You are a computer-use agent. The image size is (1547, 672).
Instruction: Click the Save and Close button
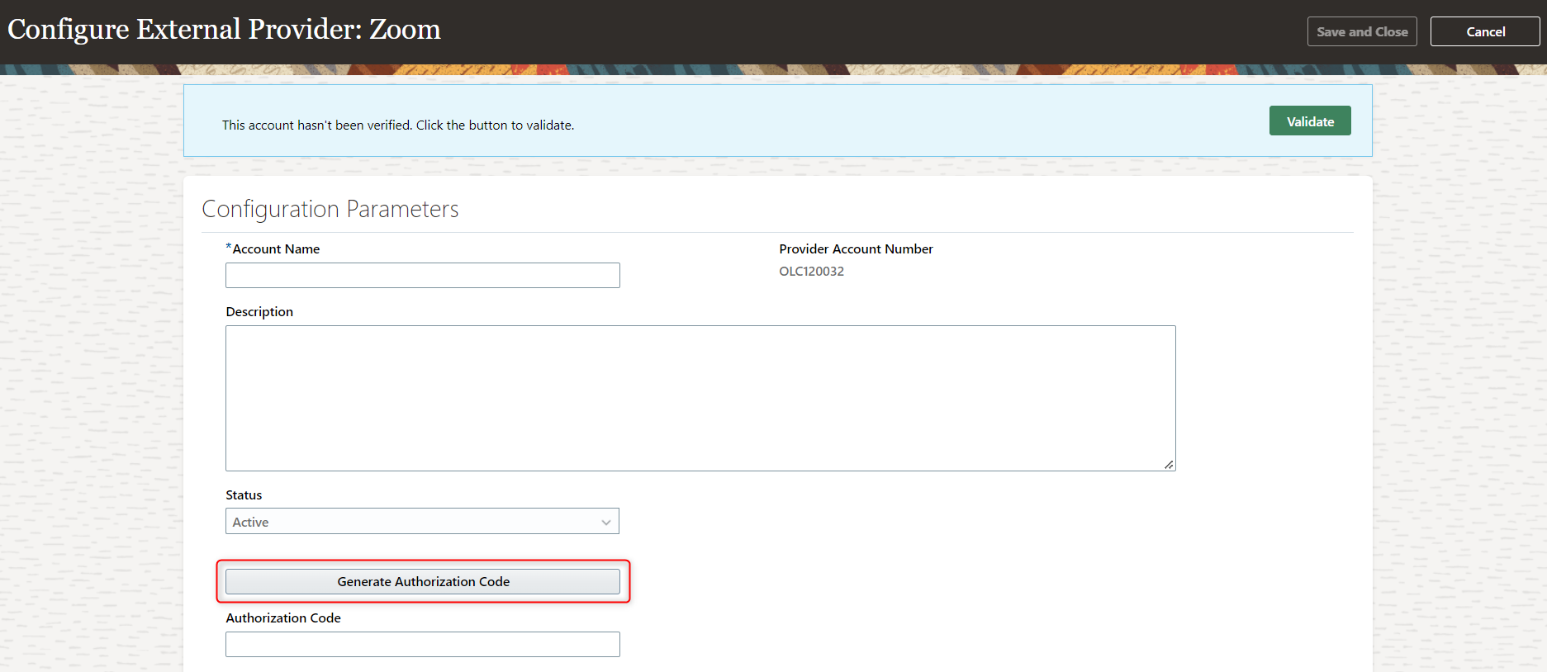(1362, 31)
